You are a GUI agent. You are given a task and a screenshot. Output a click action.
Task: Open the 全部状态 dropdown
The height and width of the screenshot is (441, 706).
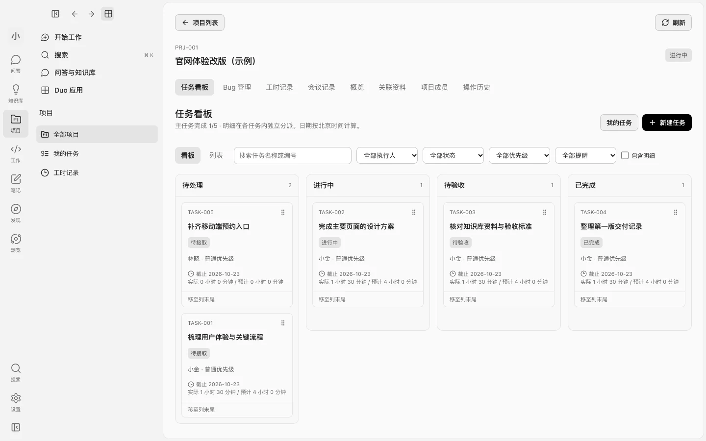pos(453,155)
